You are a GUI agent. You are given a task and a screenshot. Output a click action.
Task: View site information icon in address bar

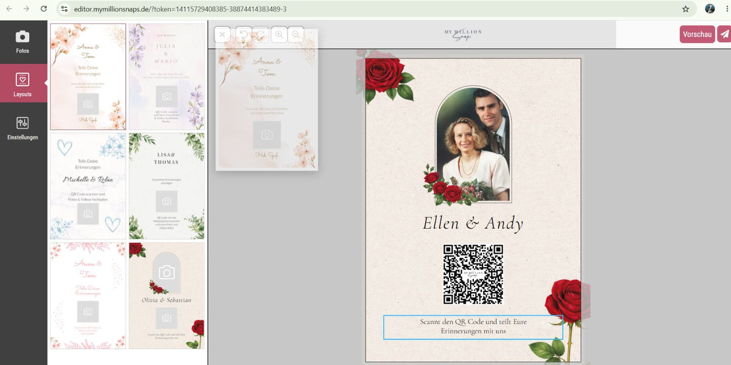point(65,9)
